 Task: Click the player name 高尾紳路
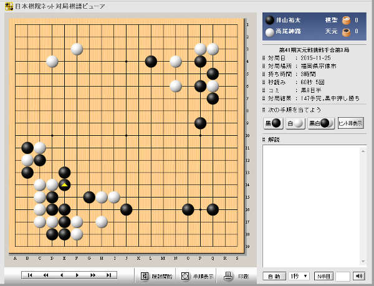288,31
